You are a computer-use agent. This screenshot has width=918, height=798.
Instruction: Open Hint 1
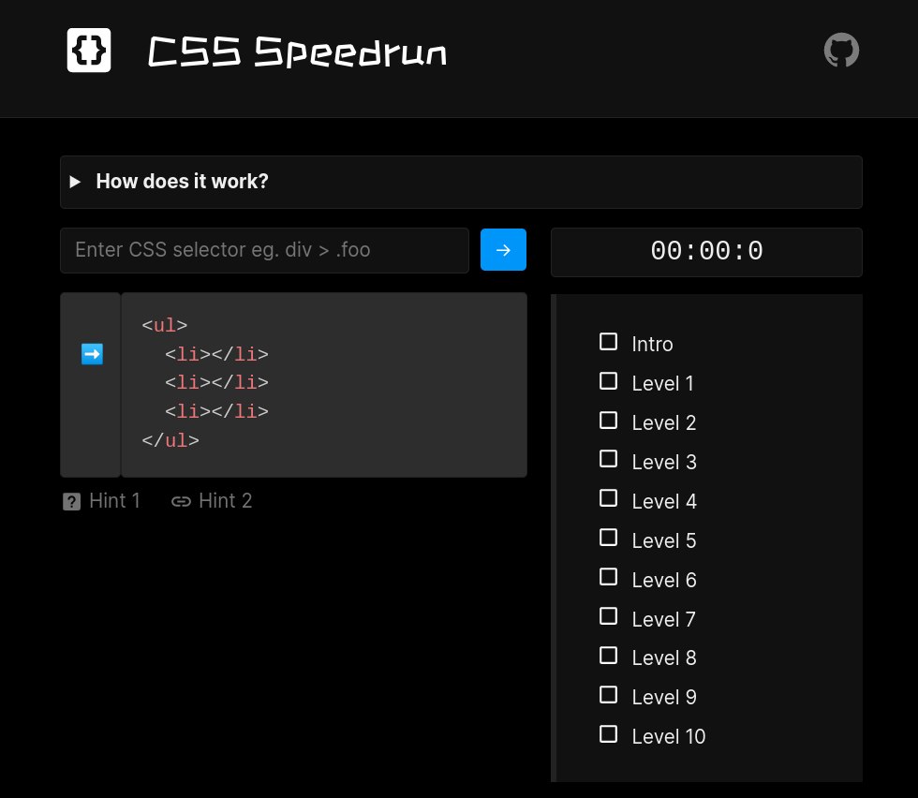pos(114,500)
